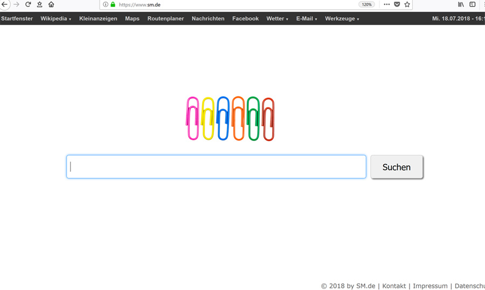The image size is (485, 290).
Task: Click the browser back arrow button
Action: pyautogui.click(x=4, y=4)
